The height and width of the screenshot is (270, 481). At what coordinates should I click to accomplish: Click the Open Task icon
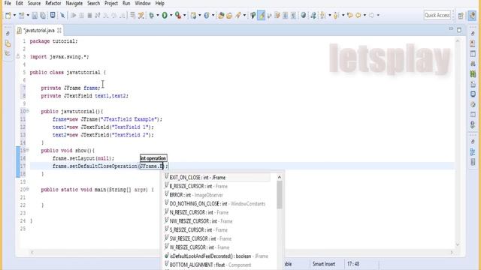click(x=229, y=15)
